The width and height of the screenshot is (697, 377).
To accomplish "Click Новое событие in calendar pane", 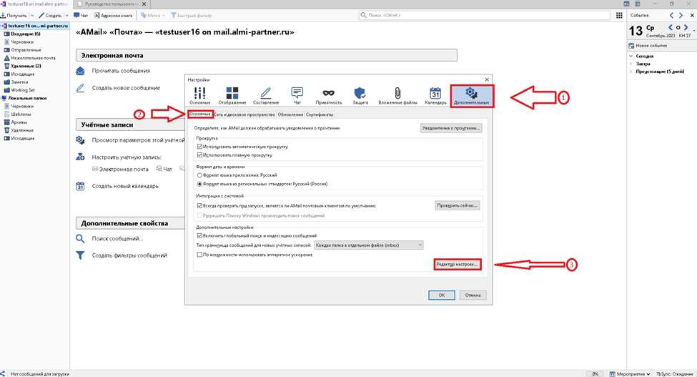I will point(648,46).
